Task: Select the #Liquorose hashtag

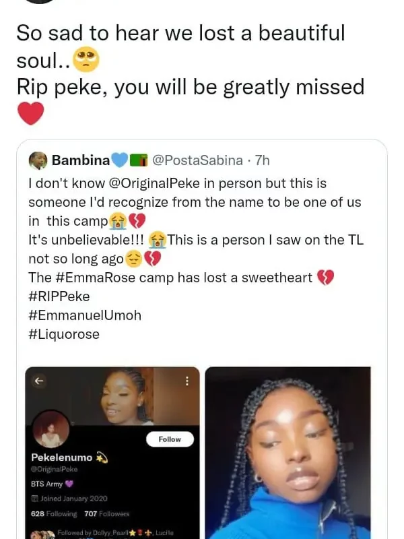Action: click(x=63, y=334)
